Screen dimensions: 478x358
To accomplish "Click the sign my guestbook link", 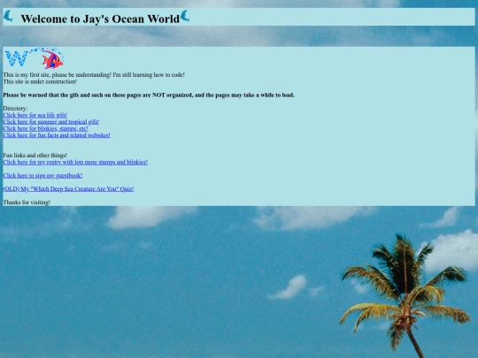I will [x=42, y=175].
